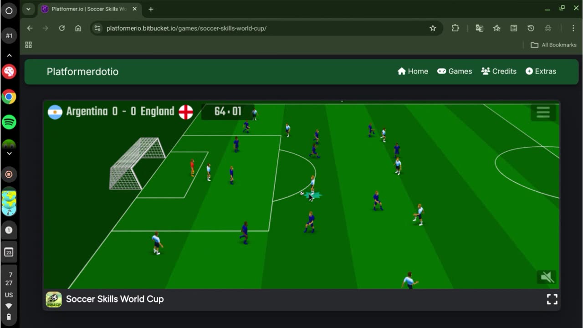The height and width of the screenshot is (328, 583).
Task: Open the Credits menu item
Action: pyautogui.click(x=499, y=72)
